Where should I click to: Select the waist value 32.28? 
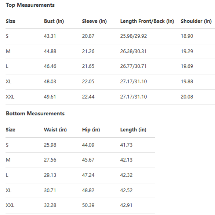tap(50, 205)
